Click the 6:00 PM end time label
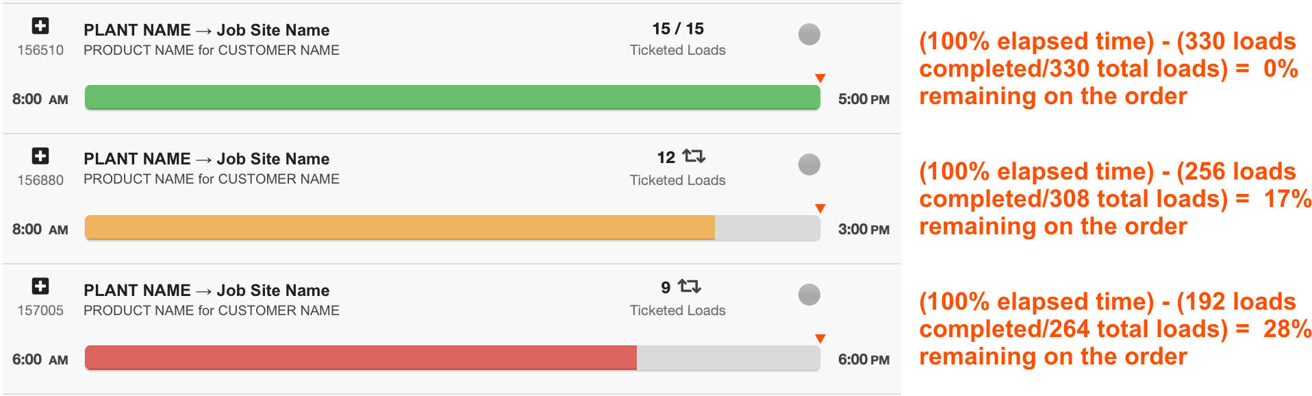The width and height of the screenshot is (1312, 396). [x=863, y=360]
